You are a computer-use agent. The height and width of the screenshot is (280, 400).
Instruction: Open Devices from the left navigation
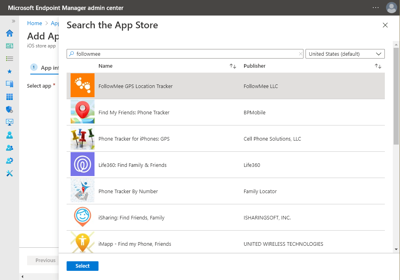pyautogui.click(x=9, y=84)
